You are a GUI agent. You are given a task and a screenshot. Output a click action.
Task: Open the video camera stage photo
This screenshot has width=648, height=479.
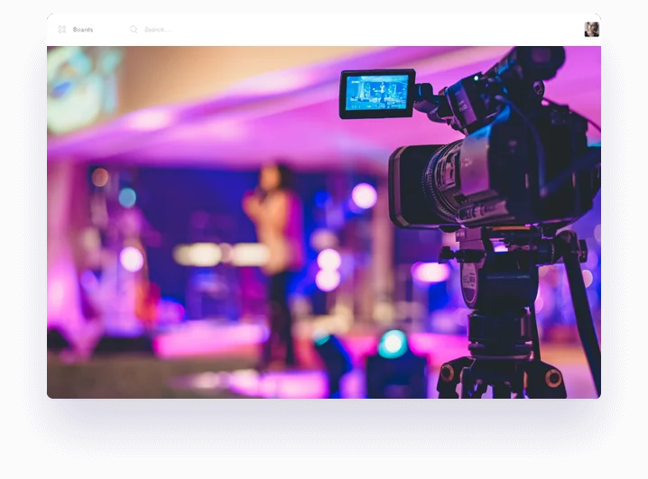pos(324,222)
